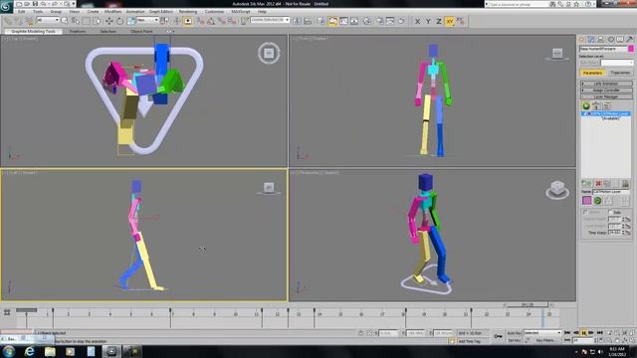Open the Graph Editors menu

pyautogui.click(x=161, y=11)
